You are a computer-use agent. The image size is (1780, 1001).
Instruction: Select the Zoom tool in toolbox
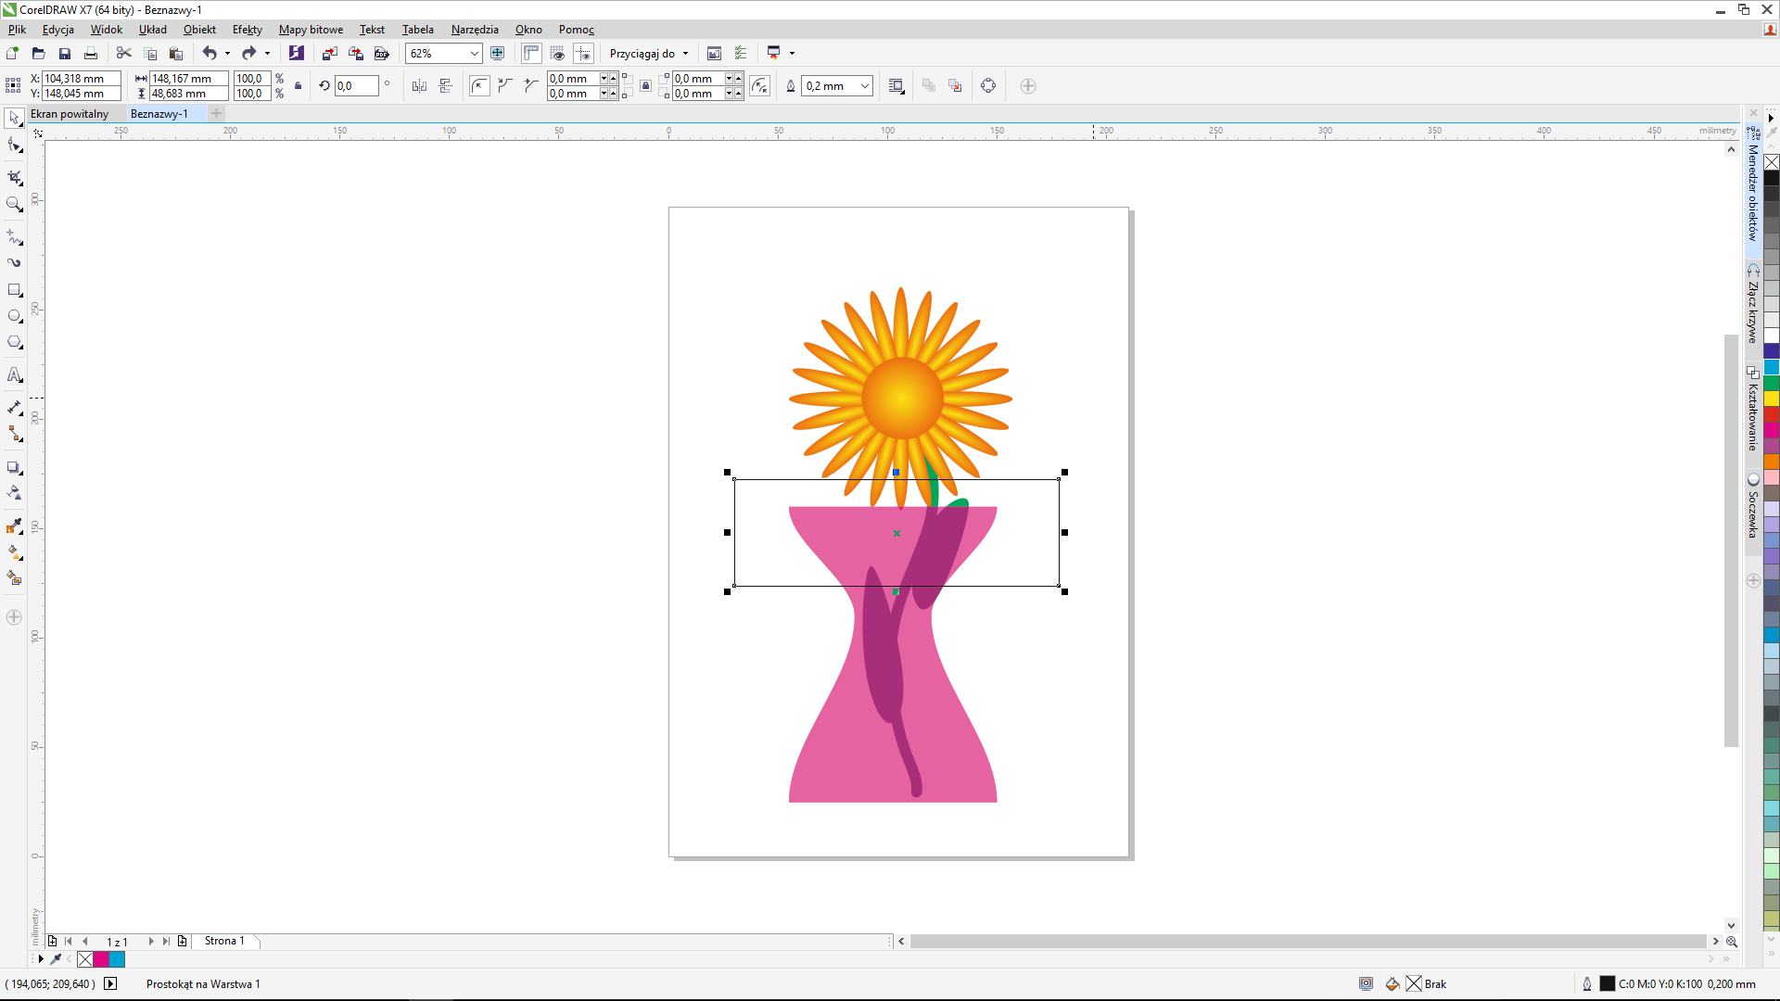[x=14, y=204]
